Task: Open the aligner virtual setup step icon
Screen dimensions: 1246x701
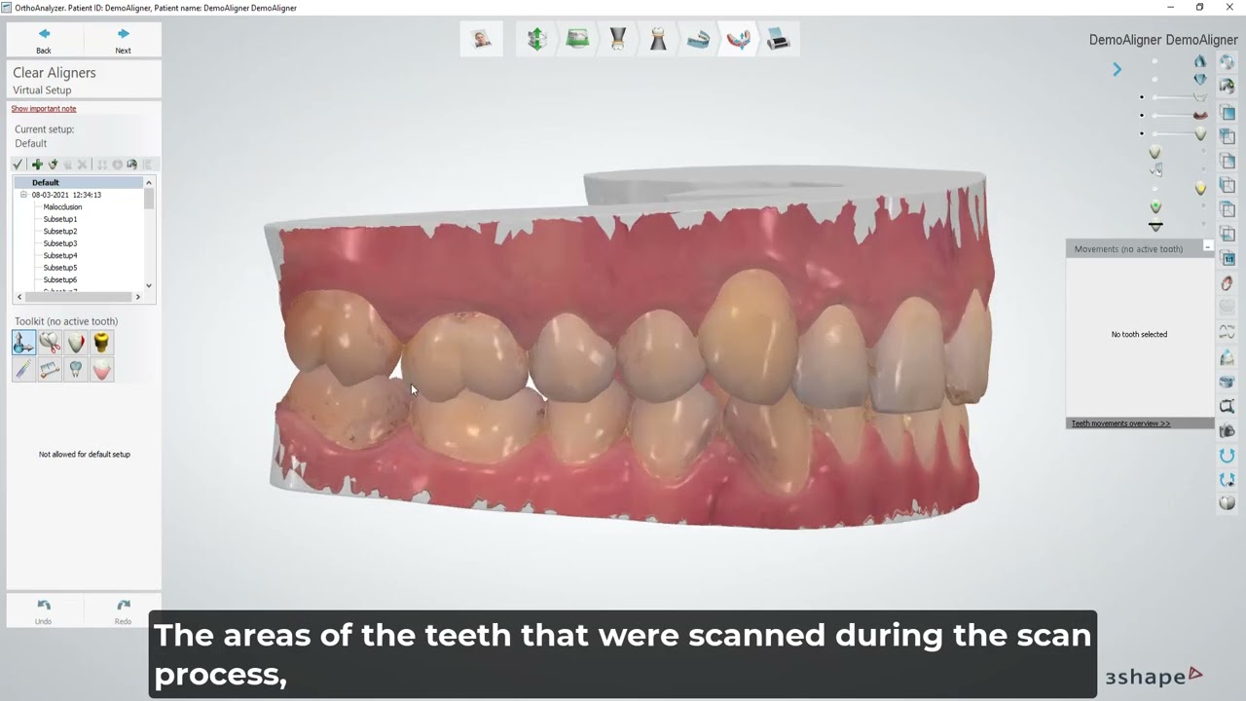Action: tap(738, 39)
